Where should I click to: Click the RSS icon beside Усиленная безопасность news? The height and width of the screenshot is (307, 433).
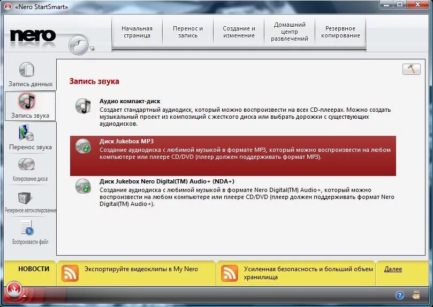coord(229,273)
